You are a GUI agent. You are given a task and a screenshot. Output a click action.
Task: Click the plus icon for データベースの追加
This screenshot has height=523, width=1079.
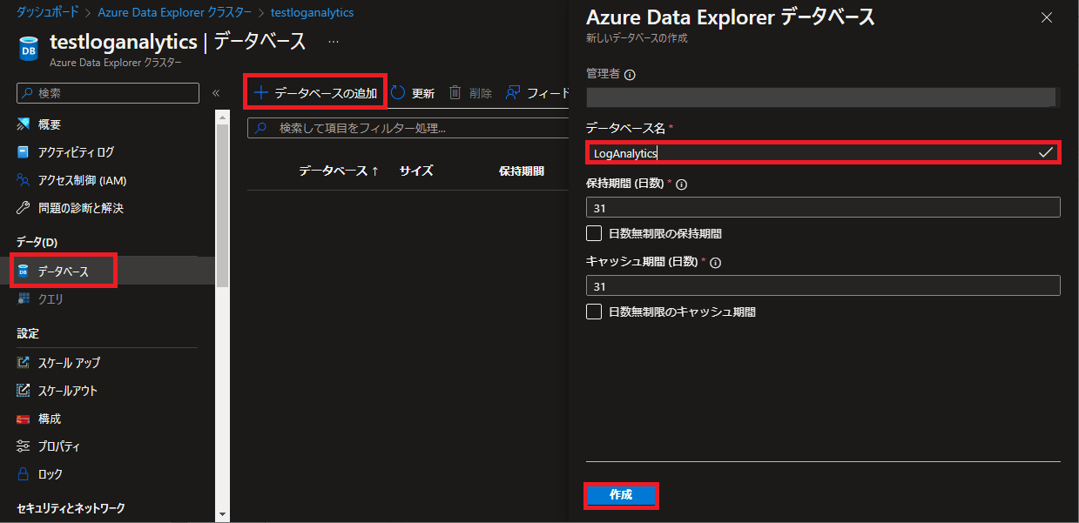click(260, 92)
